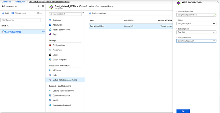Screen dimensions: 220x113
Task: Open Locks settings
Action: (55, 55)
